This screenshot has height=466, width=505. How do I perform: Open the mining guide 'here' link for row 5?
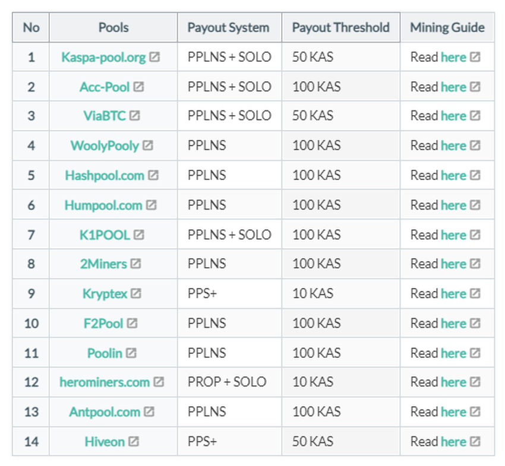[453, 175]
